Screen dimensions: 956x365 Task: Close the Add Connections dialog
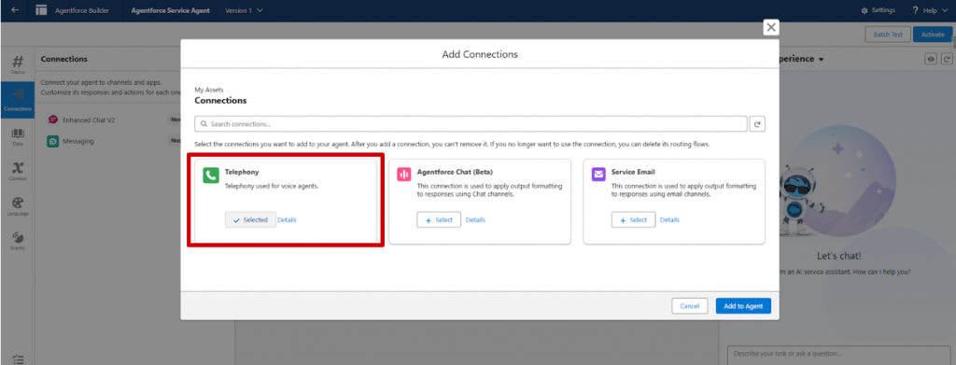pyautogui.click(x=771, y=27)
